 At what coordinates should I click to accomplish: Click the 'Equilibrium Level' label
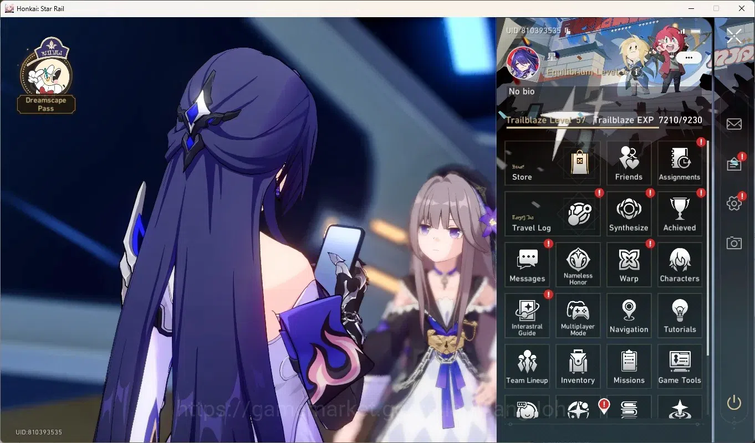coord(583,72)
